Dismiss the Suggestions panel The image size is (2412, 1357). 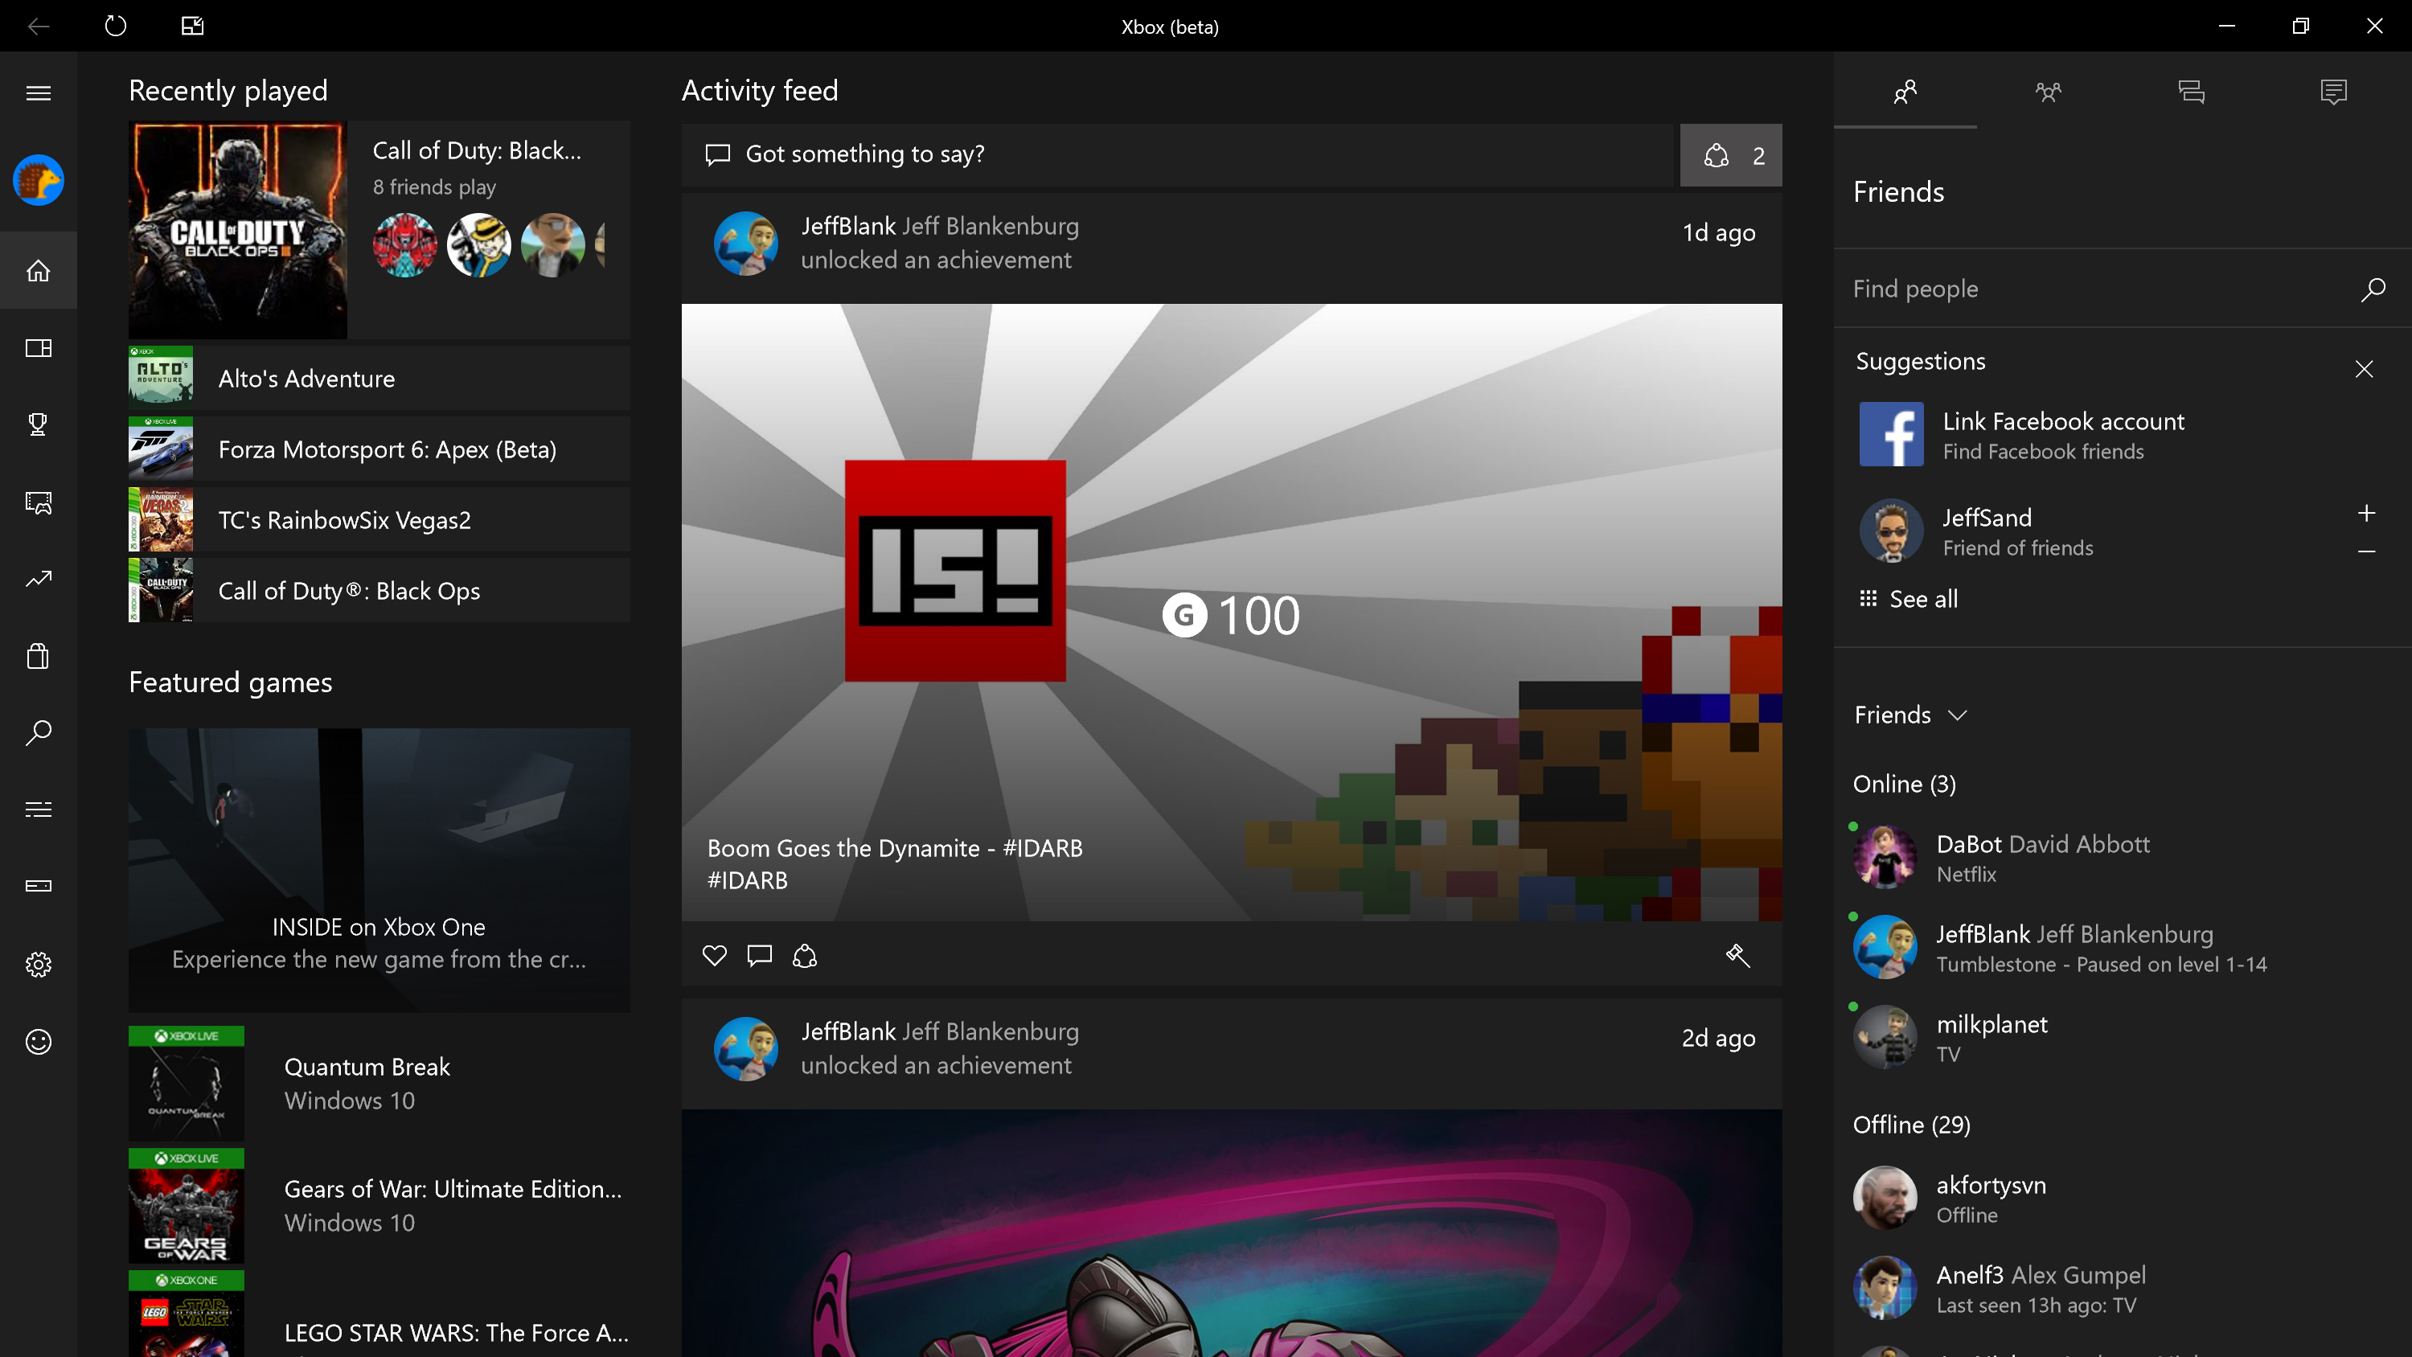click(2365, 369)
